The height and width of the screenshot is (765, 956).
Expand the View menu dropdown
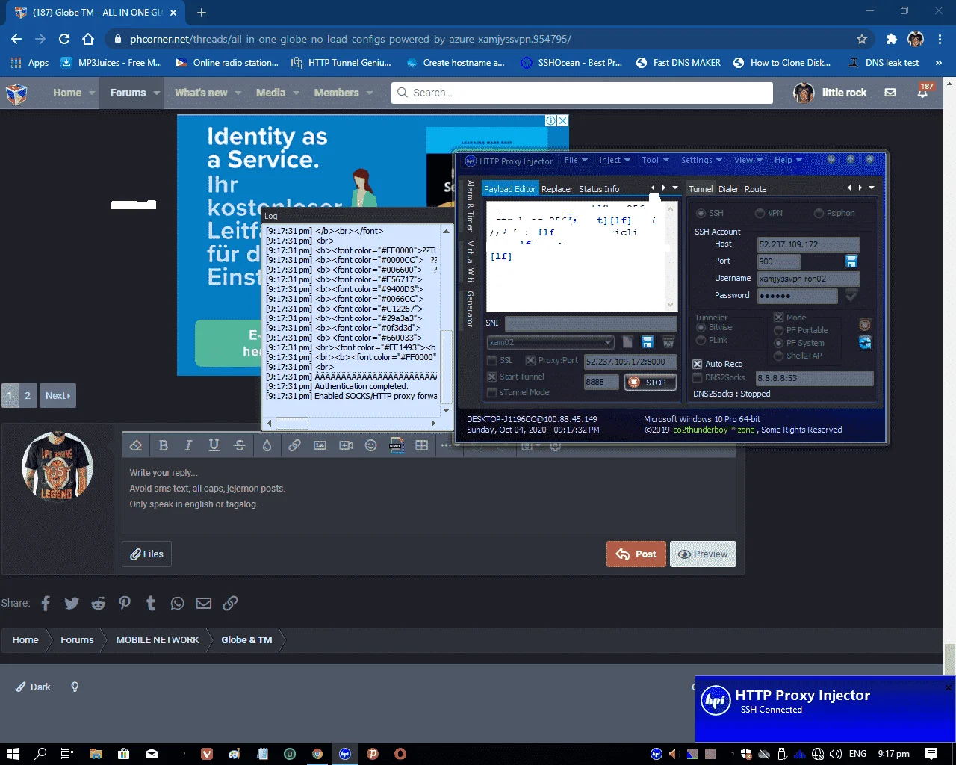click(x=748, y=161)
